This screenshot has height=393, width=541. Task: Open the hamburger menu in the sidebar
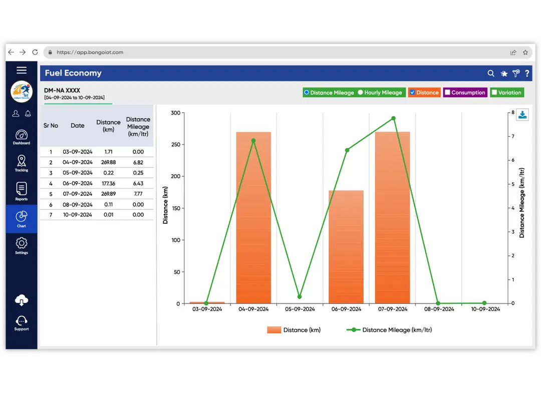click(21, 70)
